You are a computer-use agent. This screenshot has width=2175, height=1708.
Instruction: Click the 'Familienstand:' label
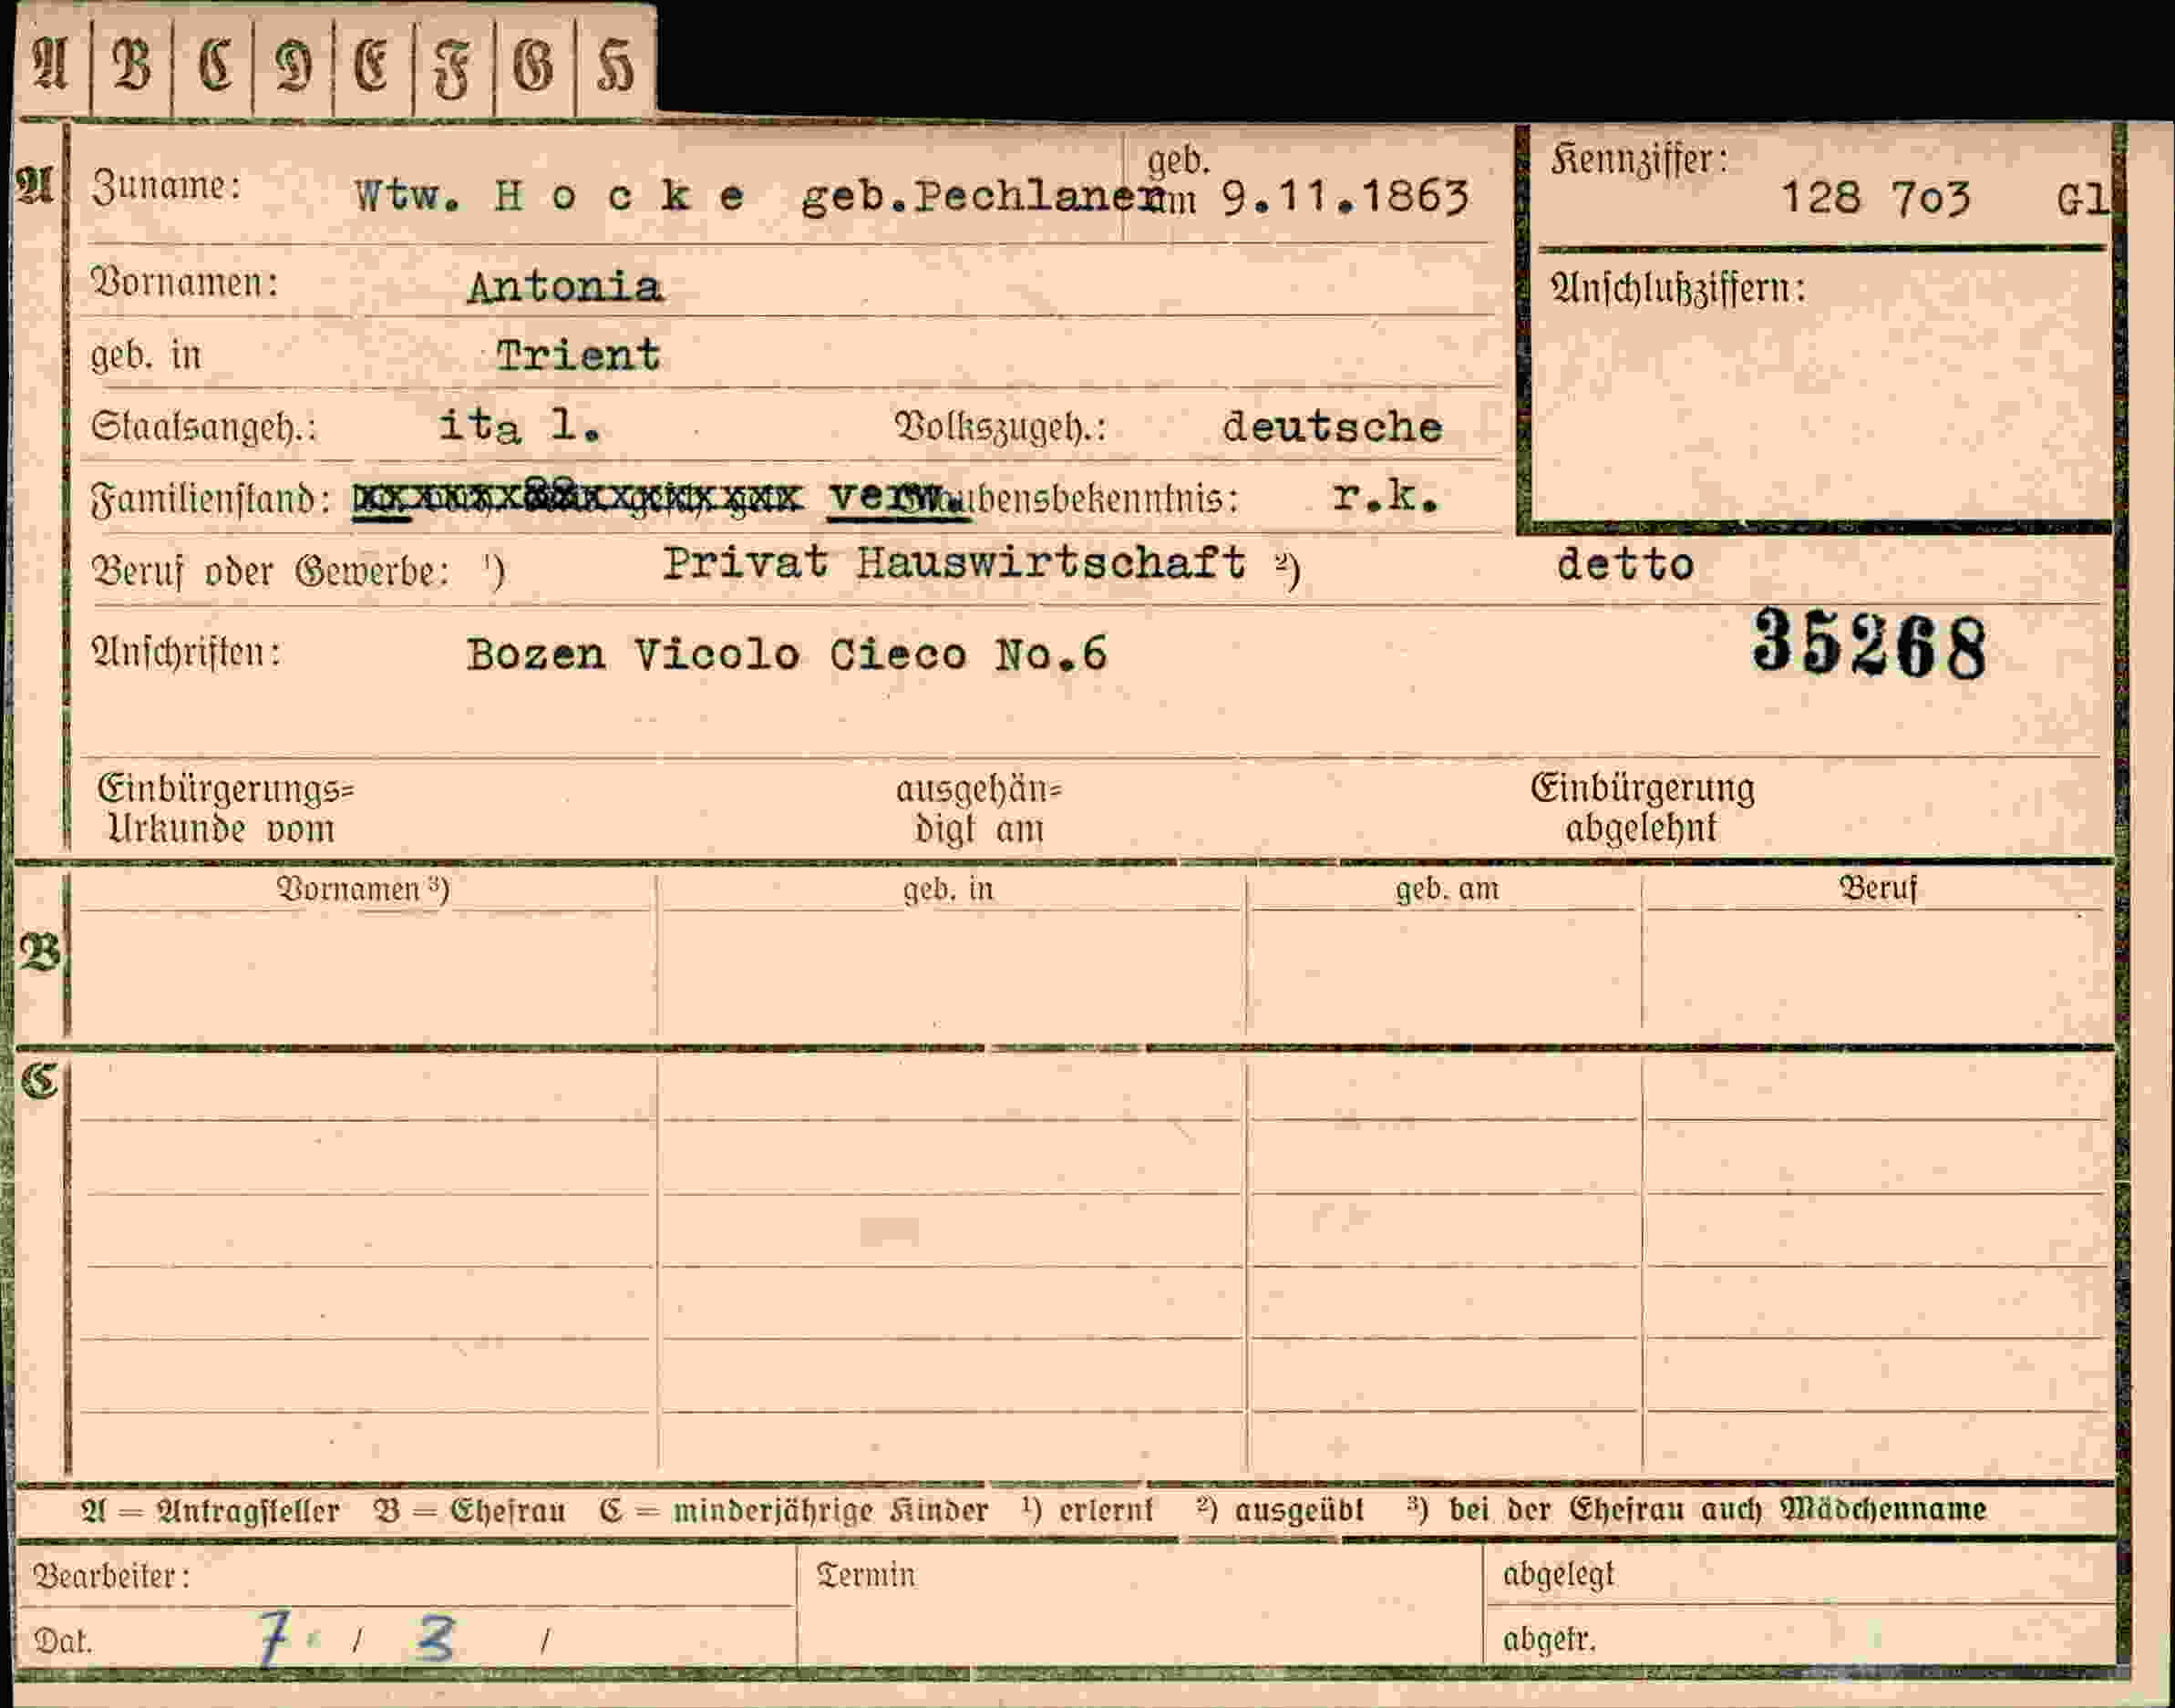211,499
